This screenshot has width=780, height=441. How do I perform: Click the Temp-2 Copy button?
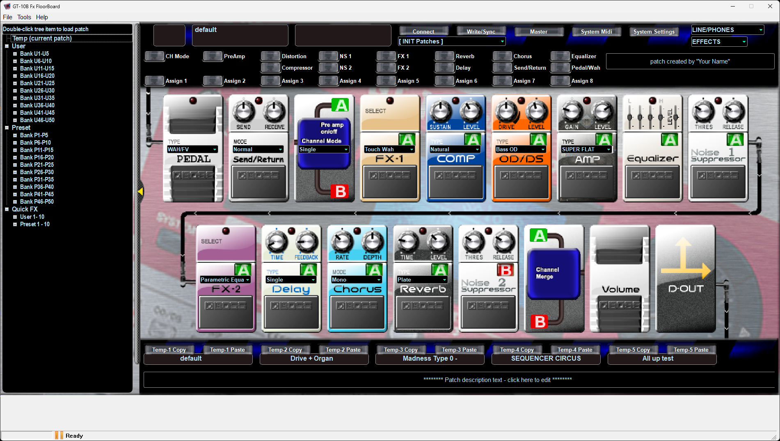tap(285, 350)
